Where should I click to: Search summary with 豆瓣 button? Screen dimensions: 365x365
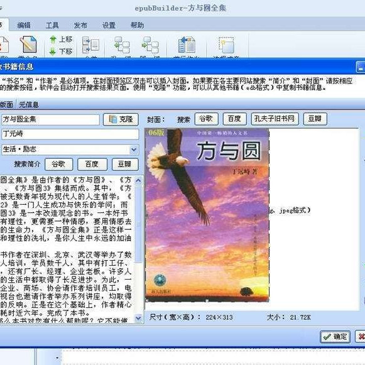tap(125, 165)
